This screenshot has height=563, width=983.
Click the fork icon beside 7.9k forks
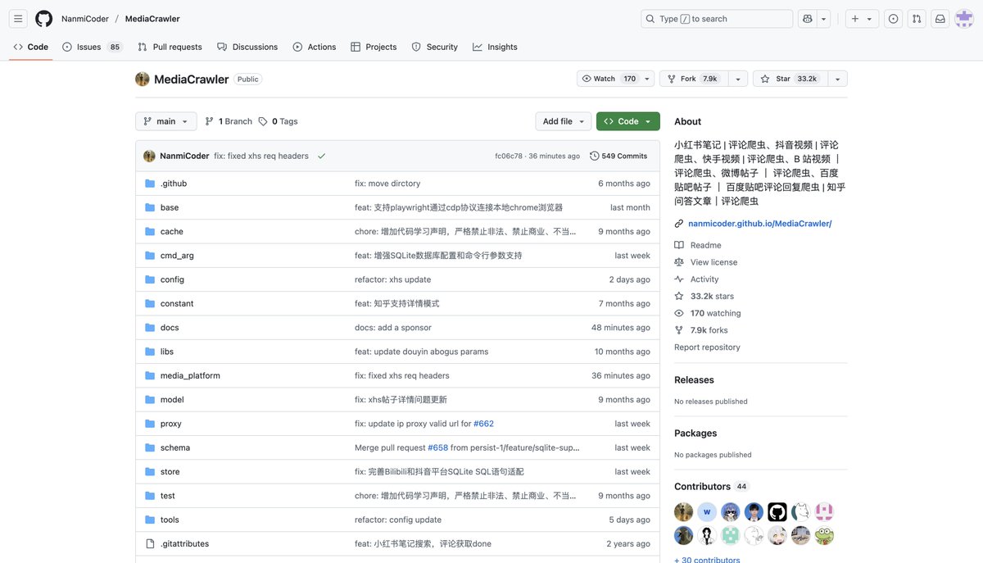[x=679, y=330]
